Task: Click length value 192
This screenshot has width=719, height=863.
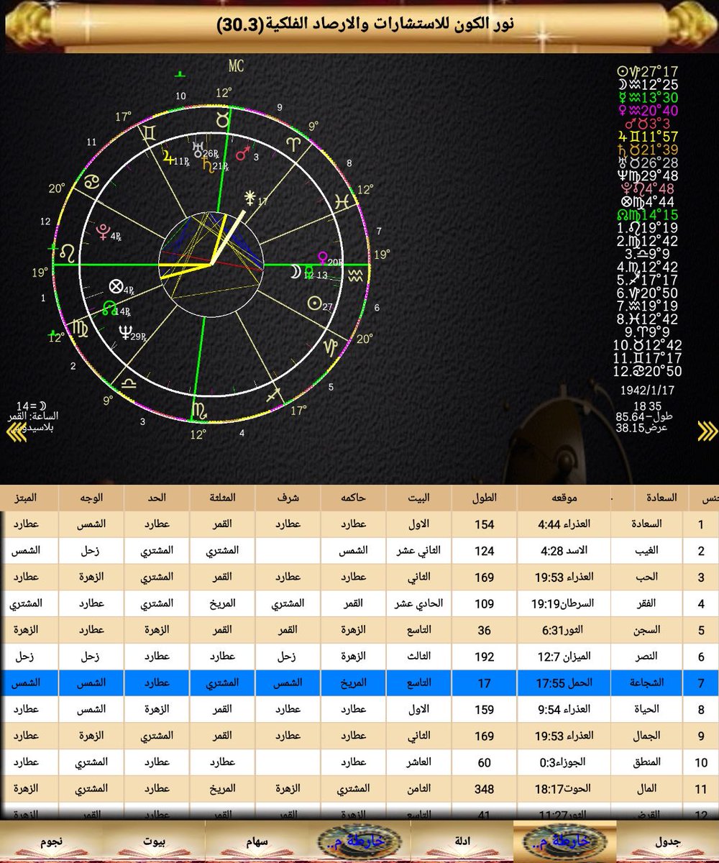Action: [x=485, y=657]
